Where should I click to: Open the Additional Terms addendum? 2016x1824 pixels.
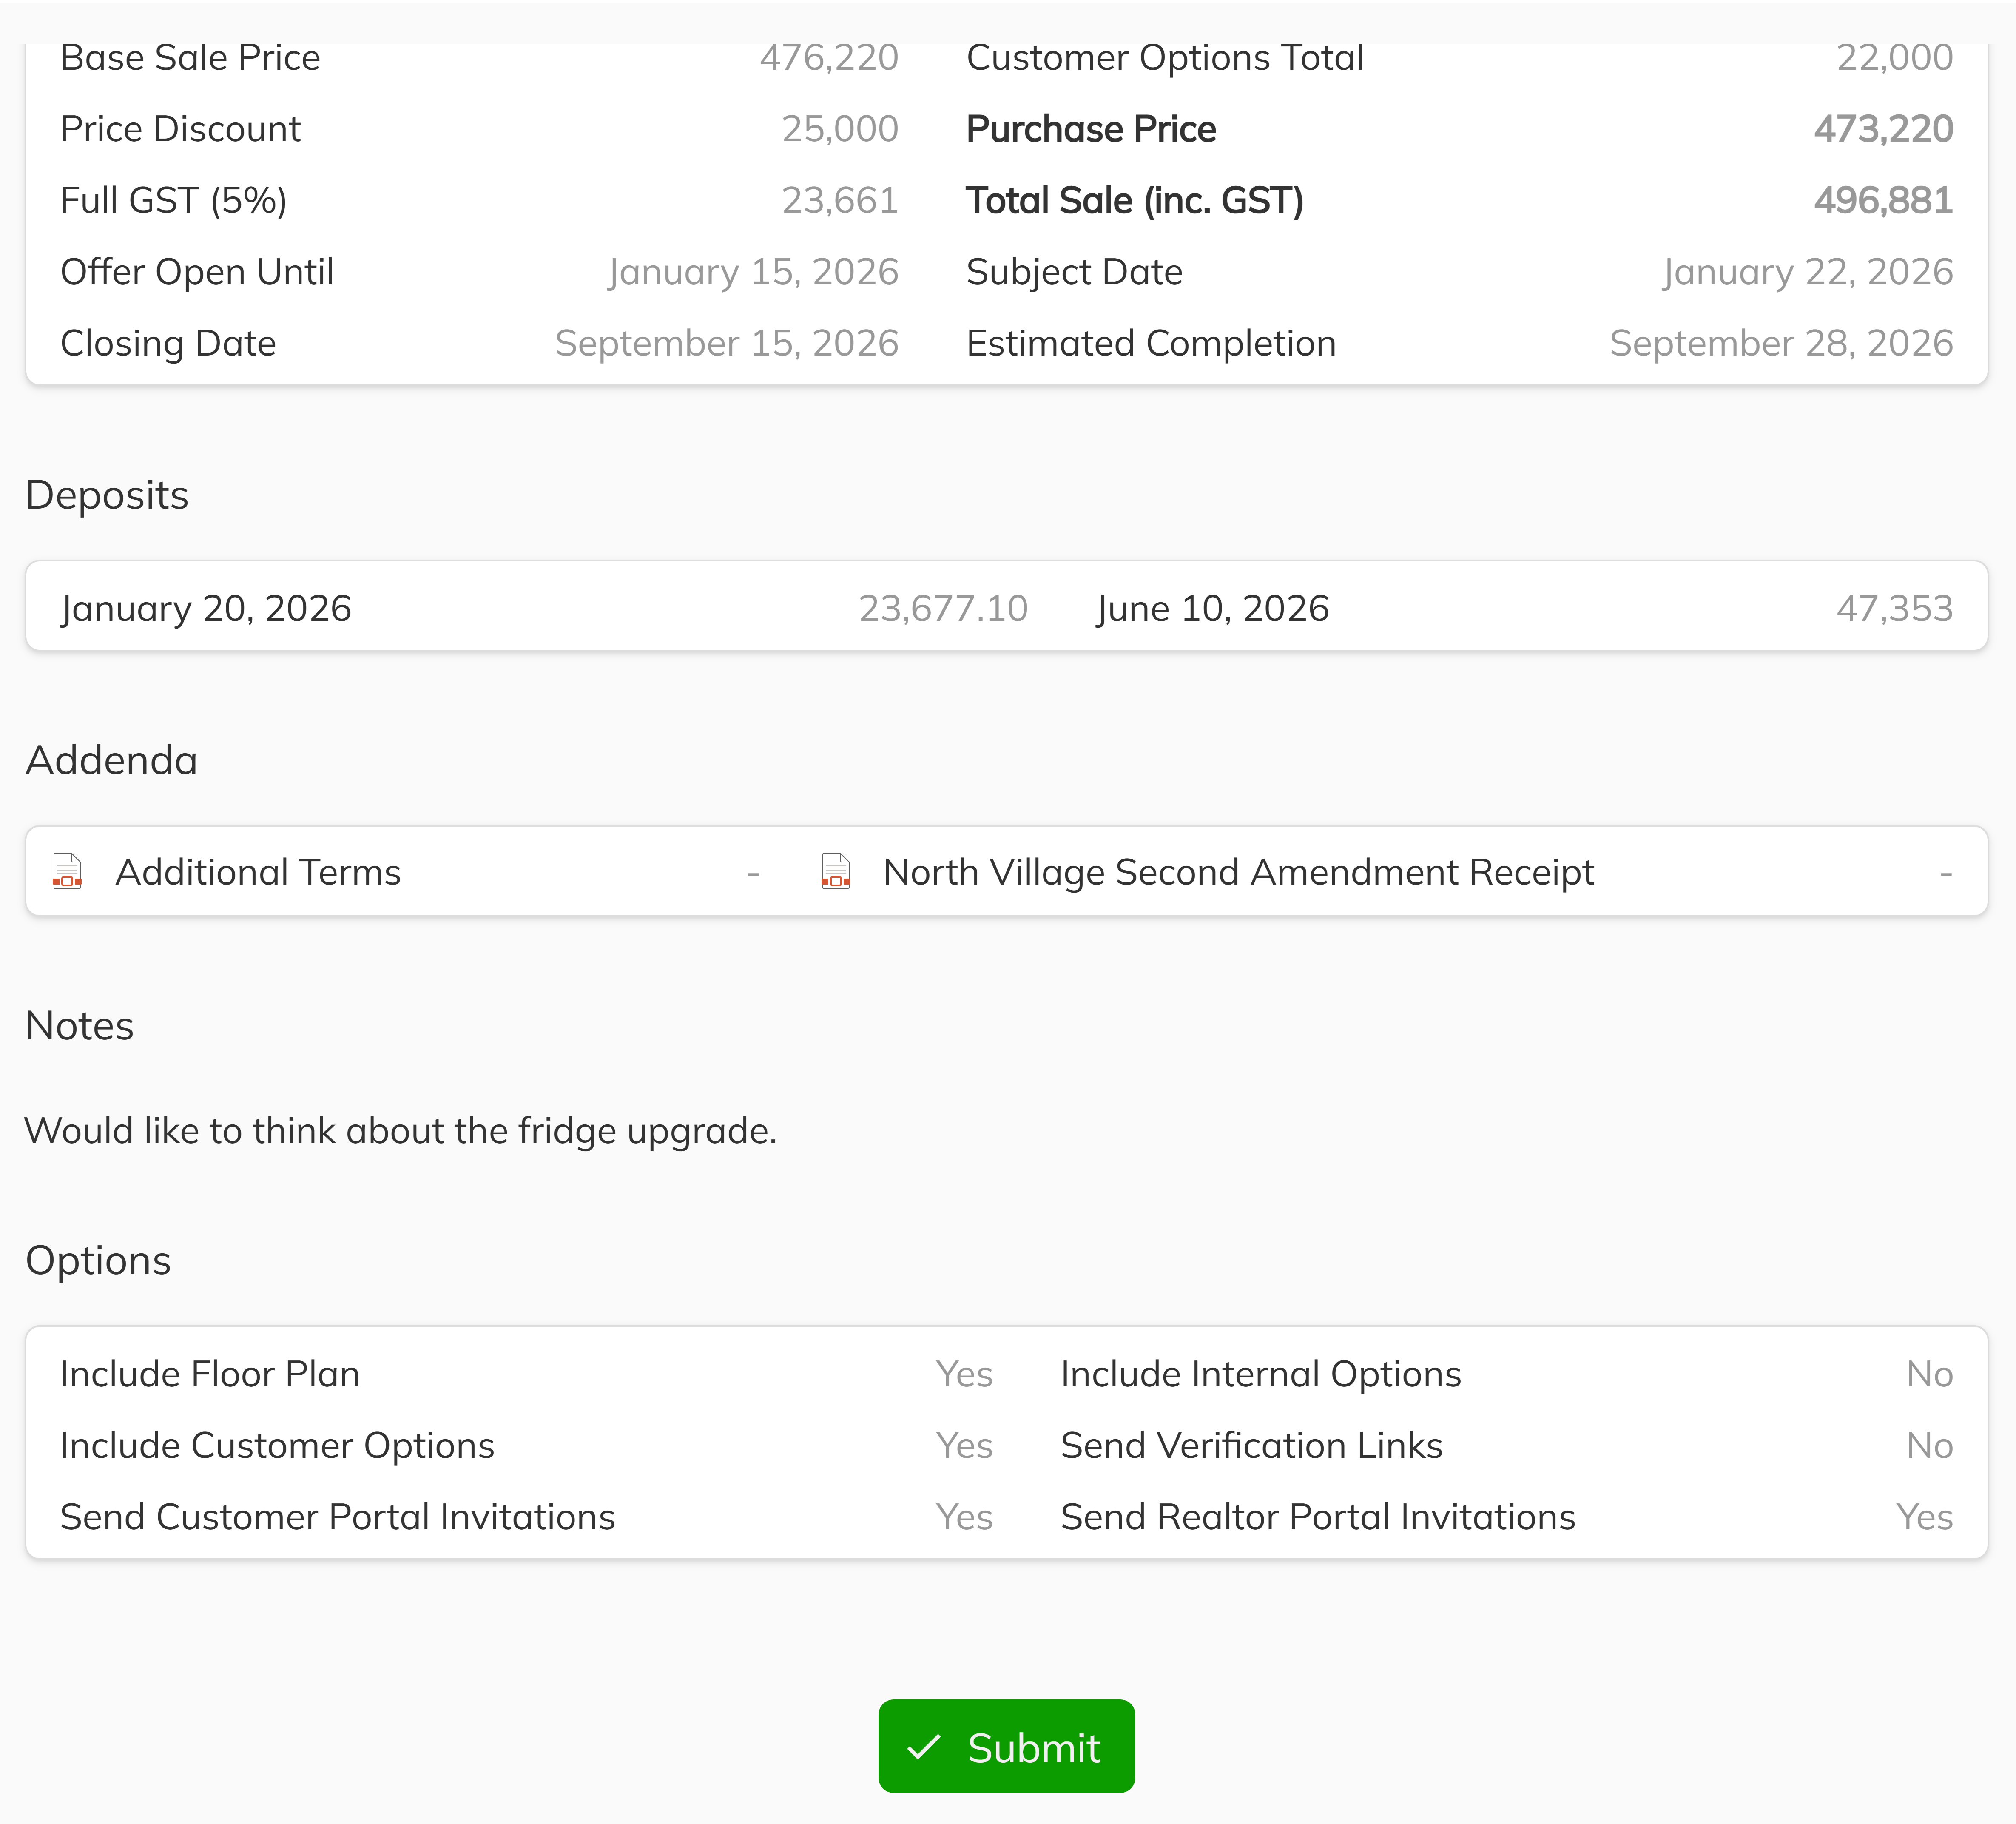258,872
